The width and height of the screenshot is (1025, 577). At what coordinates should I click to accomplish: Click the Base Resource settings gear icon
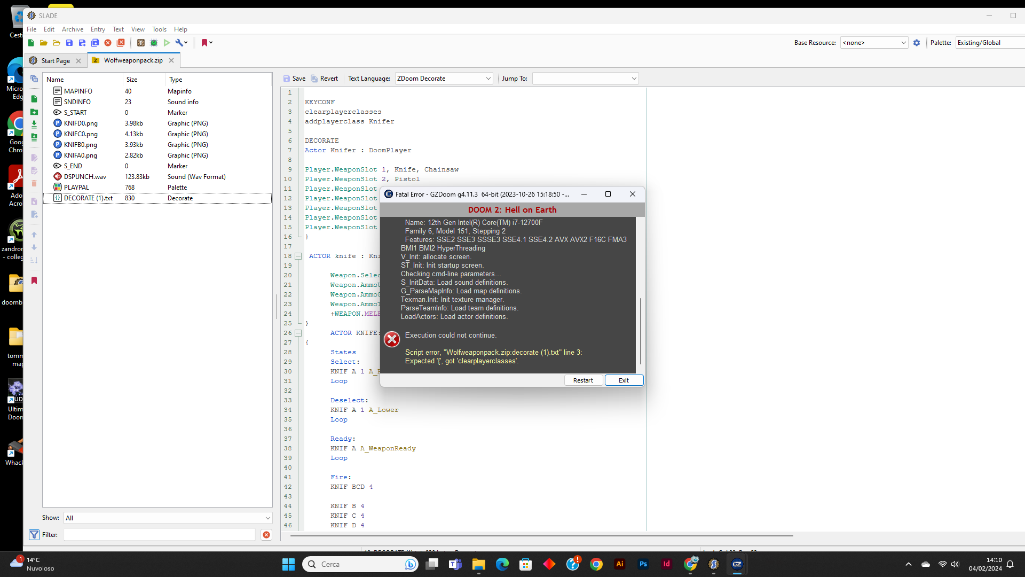pos(917,43)
